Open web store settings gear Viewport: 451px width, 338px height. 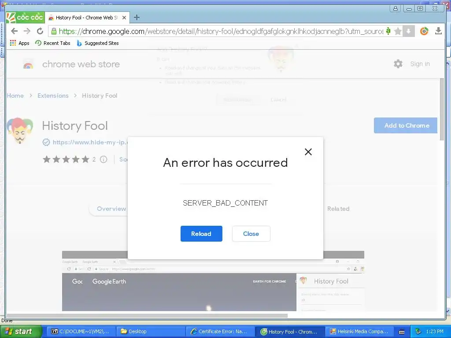(x=398, y=64)
